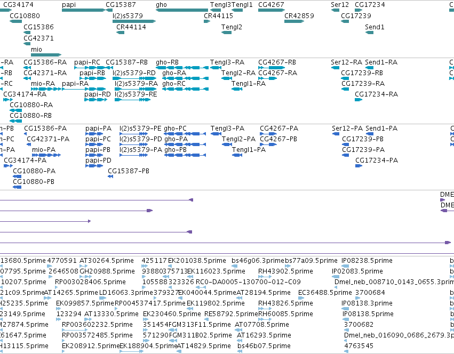Select the CG4267-PB protein label
The width and height of the screenshot is (454, 354).
point(278,139)
